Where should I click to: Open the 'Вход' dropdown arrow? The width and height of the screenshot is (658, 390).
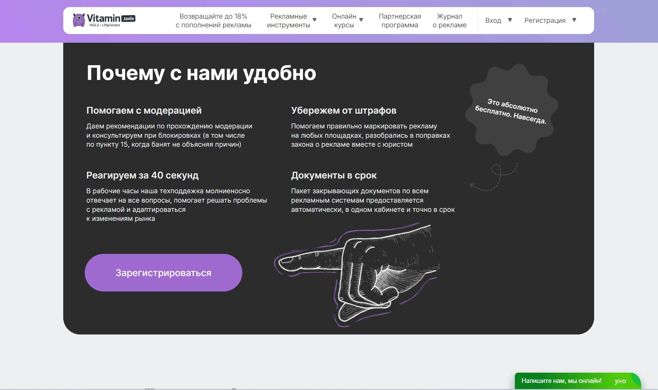tap(510, 20)
